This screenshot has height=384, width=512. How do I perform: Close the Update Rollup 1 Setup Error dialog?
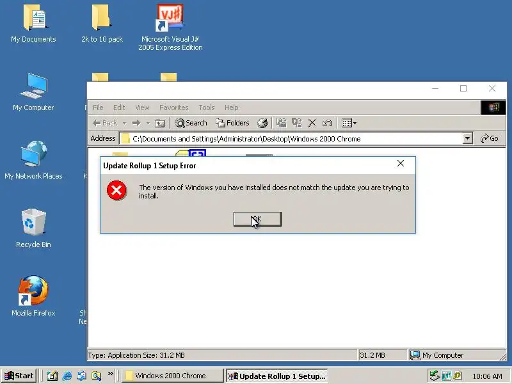401,164
